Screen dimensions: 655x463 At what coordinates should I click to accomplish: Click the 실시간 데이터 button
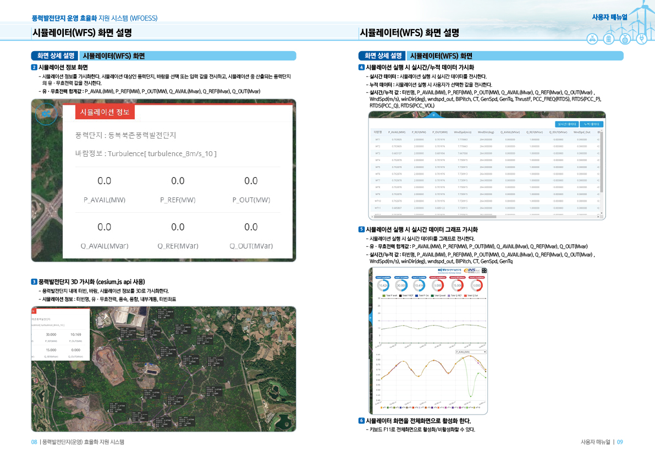(x=567, y=124)
